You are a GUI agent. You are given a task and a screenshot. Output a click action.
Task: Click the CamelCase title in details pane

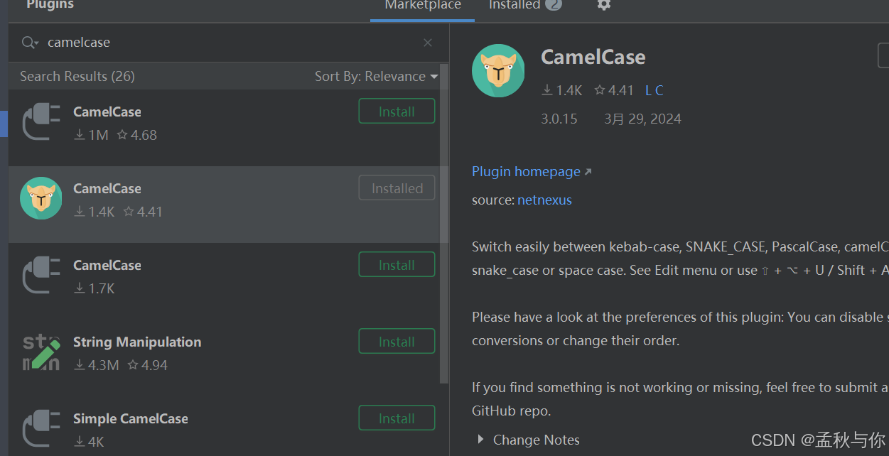[593, 58]
